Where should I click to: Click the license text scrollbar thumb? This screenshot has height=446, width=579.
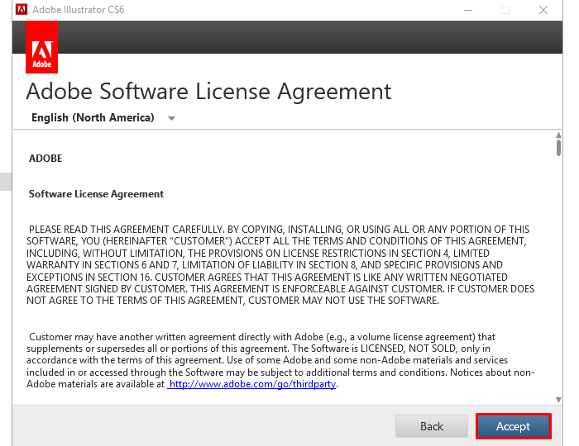click(x=558, y=148)
